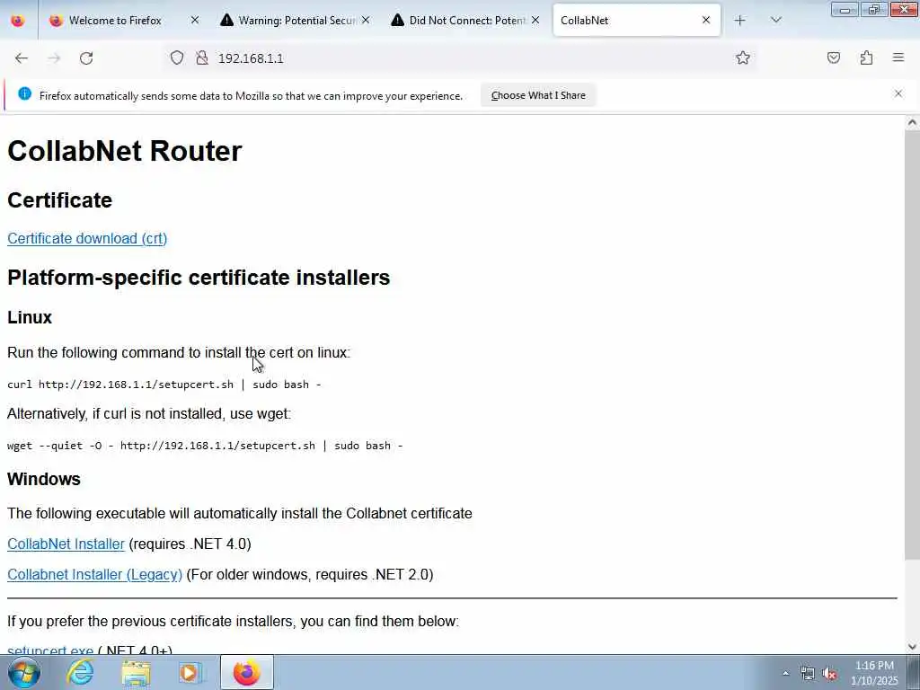Viewport: 920px width, 690px height.
Task: Open the network status tray icon
Action: 808,673
